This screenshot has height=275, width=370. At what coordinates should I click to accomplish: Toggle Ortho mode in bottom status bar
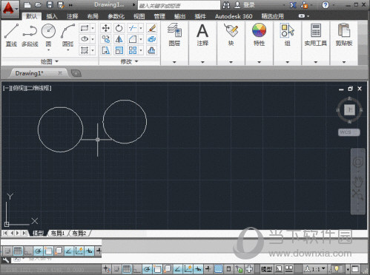coord(136,269)
